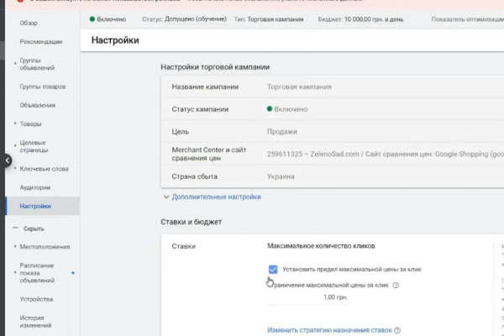Viewport: 504px width, 336px height.
Task: Click the 1,00 грн. max CPC field
Action: (x=334, y=297)
